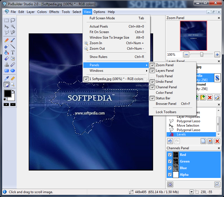Image resolution: width=224 pixels, height=197 pixels.
Task: Pick the black foreground color swatch
Action: (7, 94)
